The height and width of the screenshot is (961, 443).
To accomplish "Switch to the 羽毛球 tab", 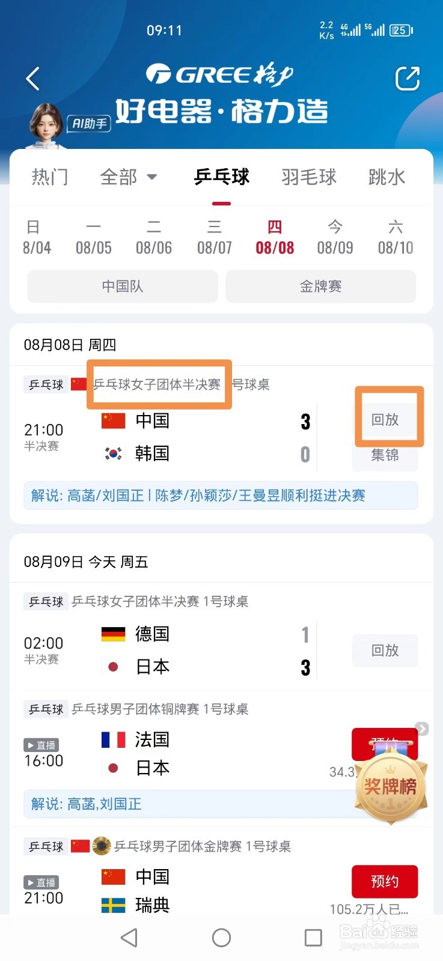I will point(309,177).
